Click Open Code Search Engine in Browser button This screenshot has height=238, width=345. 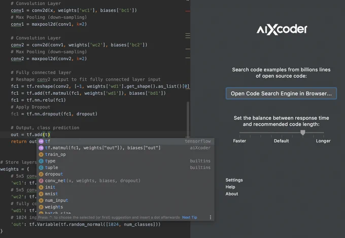[x=281, y=93]
